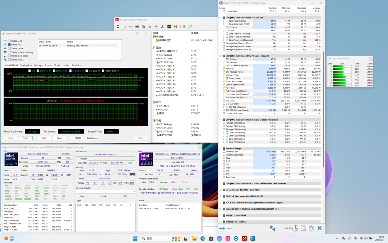The width and height of the screenshot is (388, 243).
Task: Open HWiNFO sensor settings gear icon
Action: click(311, 228)
